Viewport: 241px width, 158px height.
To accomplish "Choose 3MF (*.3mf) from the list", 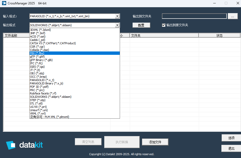I will (x=75, y=33).
